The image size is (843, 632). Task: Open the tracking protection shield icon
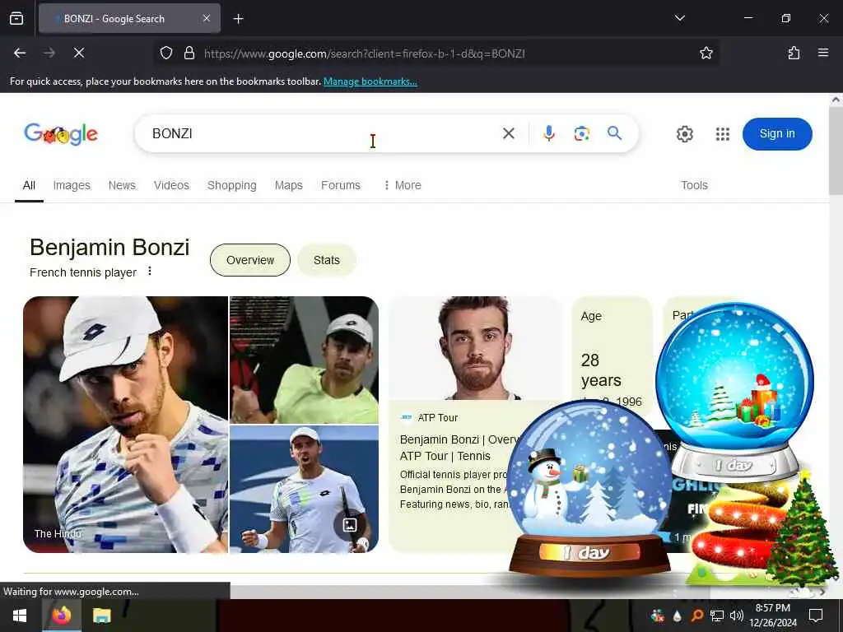(166, 53)
